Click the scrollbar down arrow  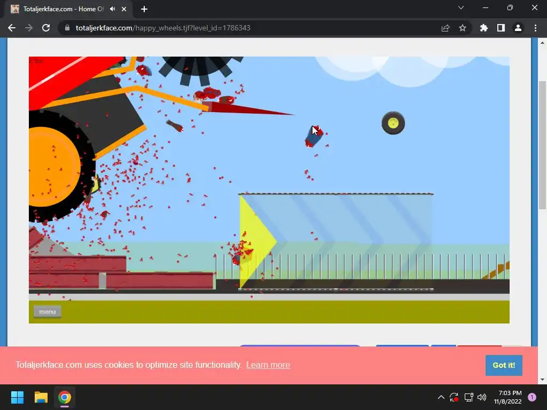pos(542,380)
